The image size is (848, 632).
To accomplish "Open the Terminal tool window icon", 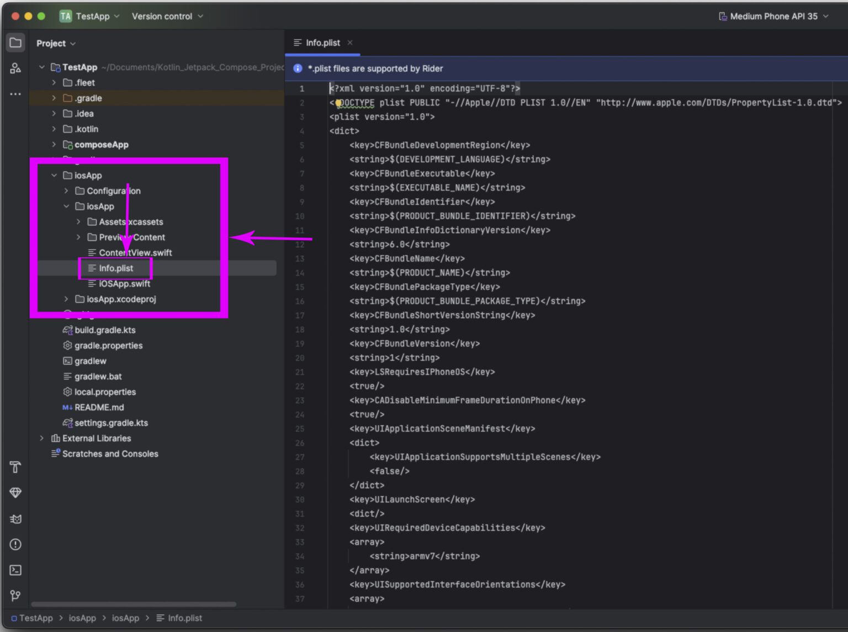I will click(x=15, y=570).
